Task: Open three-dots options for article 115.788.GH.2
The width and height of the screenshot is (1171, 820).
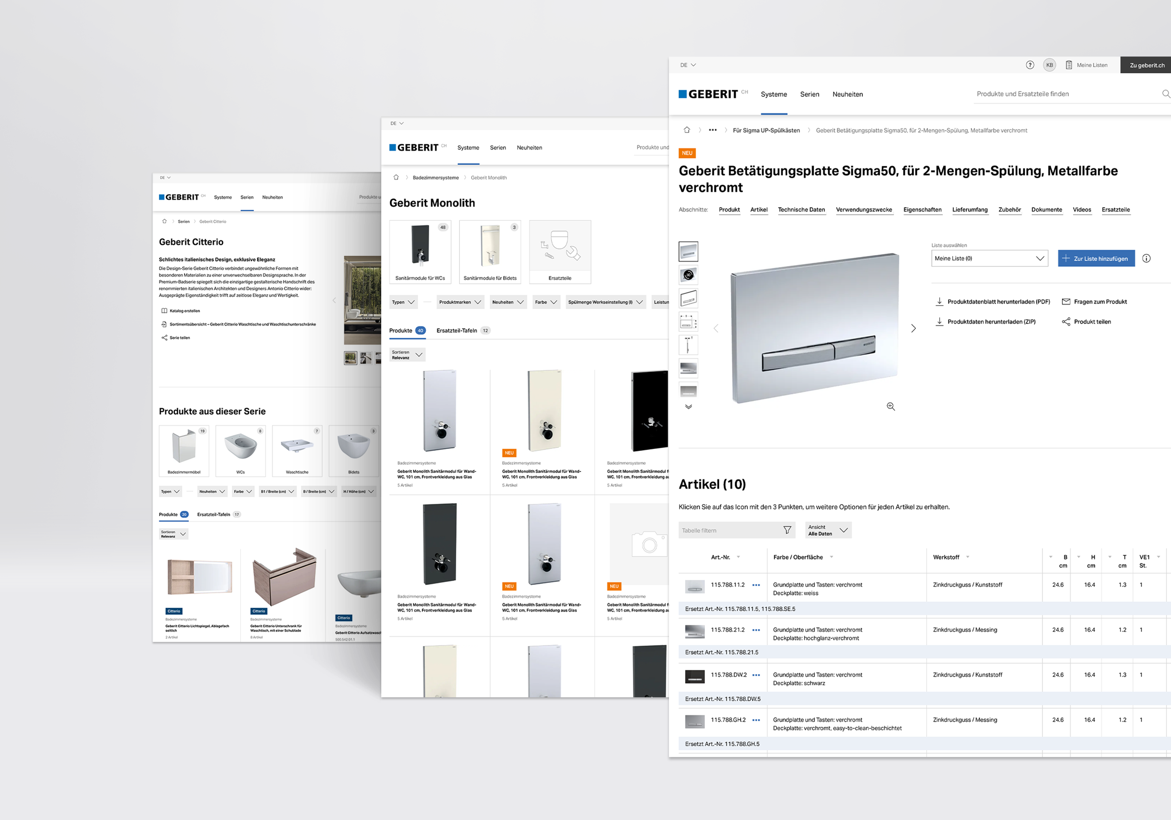Action: click(756, 720)
